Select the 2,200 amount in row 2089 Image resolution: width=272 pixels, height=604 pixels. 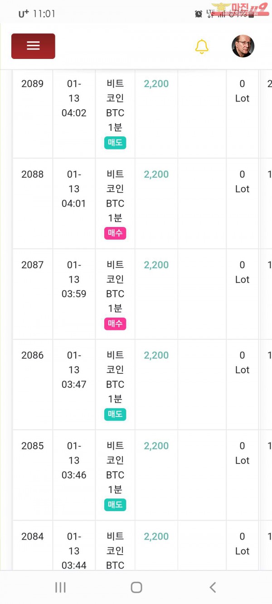click(x=156, y=84)
